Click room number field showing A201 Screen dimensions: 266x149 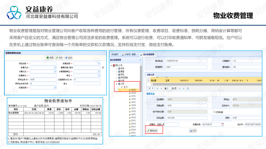(x=187, y=67)
